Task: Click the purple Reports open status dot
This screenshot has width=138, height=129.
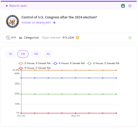Action: [x=7, y=6]
